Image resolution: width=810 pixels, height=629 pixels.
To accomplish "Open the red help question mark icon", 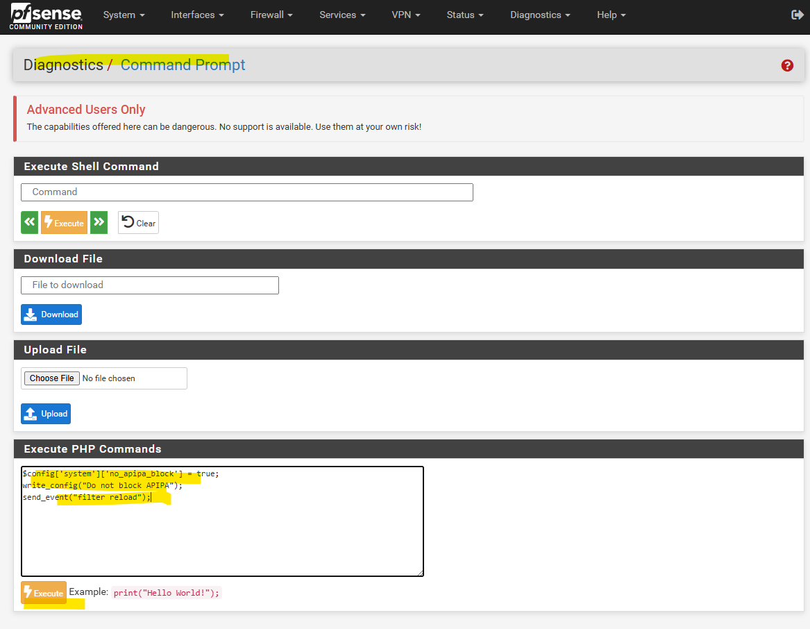I will point(787,65).
